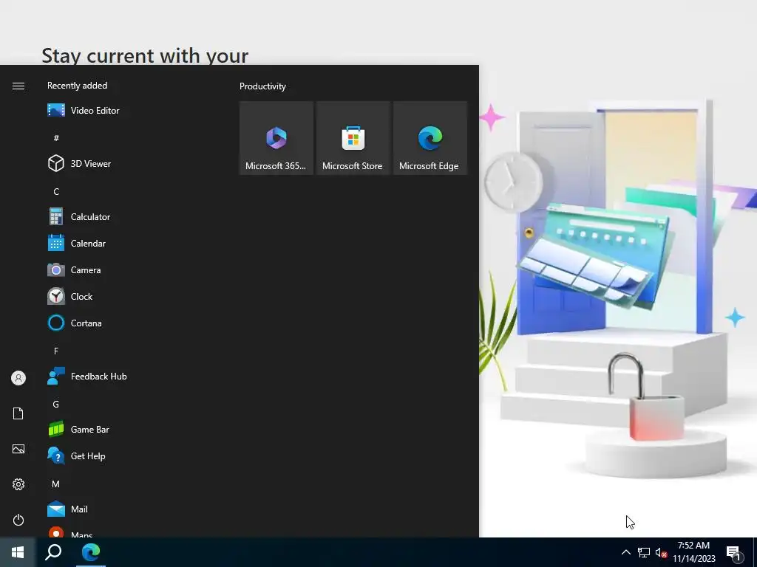Open Settings gear in Start sidebar

[x=18, y=484]
